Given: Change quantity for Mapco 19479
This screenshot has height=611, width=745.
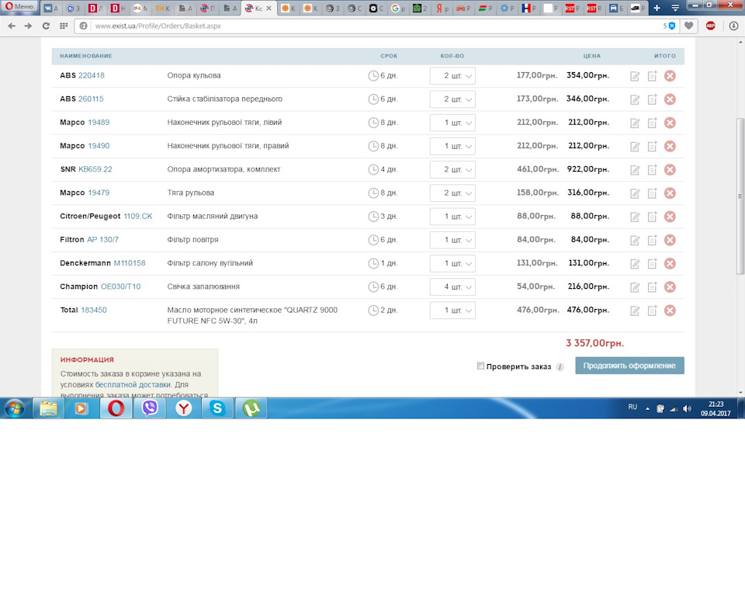Looking at the screenshot, I should 452,193.
